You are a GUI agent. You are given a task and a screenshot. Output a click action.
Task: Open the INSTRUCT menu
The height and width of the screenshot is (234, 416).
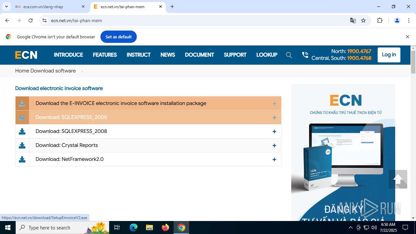coord(138,55)
